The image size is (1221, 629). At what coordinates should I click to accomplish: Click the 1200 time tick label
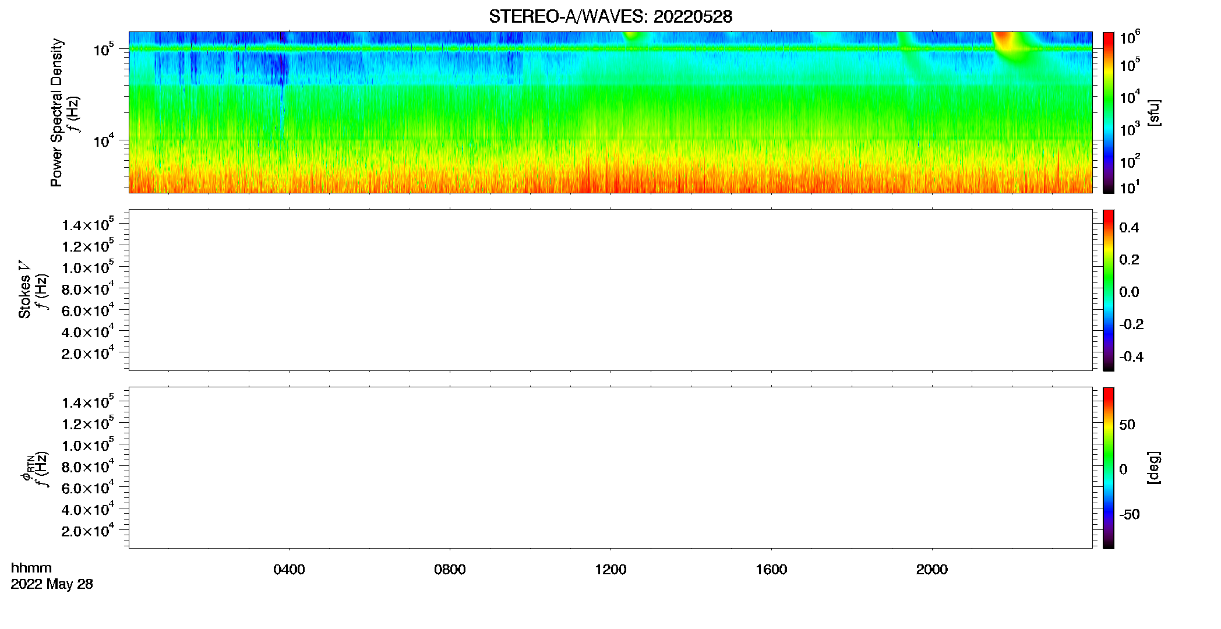point(610,570)
